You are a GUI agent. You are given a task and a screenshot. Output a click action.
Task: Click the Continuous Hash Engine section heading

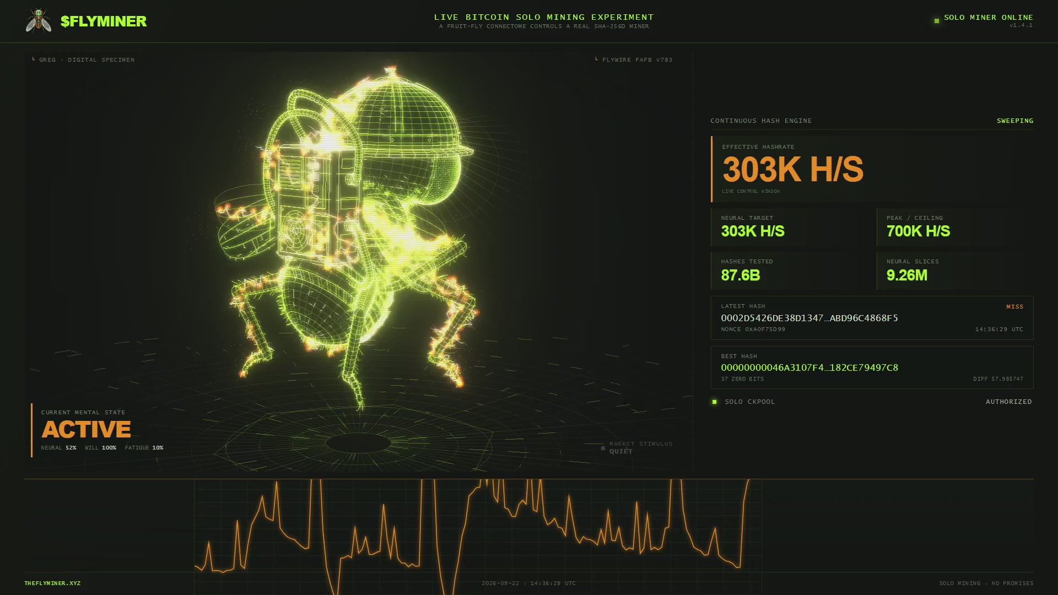pyautogui.click(x=761, y=121)
